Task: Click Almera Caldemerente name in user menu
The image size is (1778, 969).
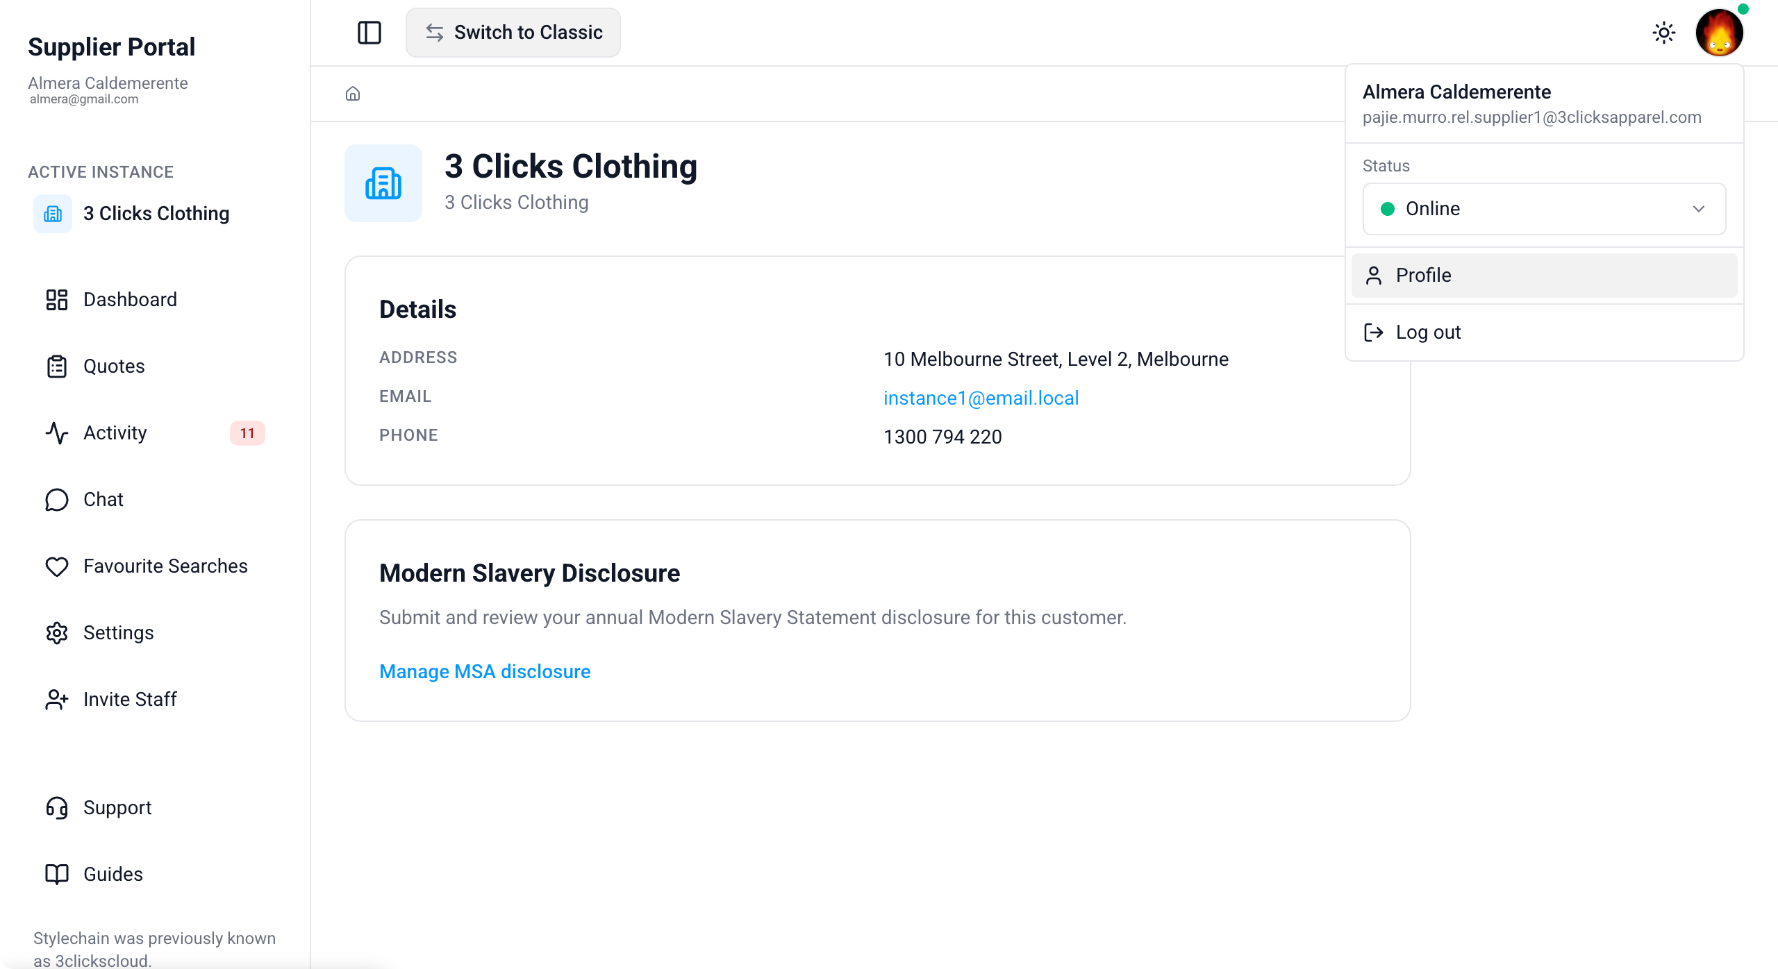Action: click(1456, 92)
